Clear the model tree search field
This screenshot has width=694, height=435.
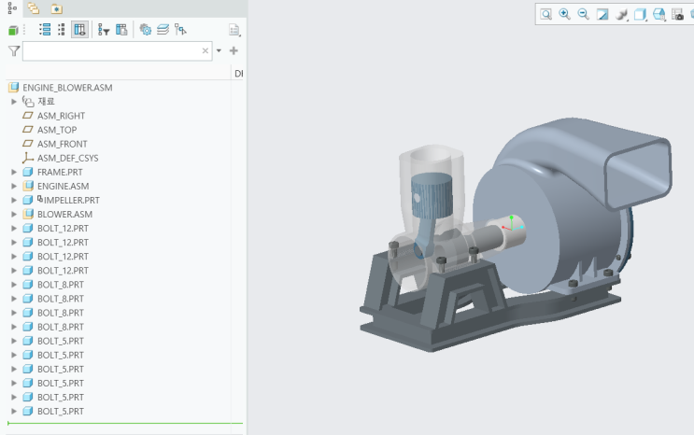[x=205, y=51]
